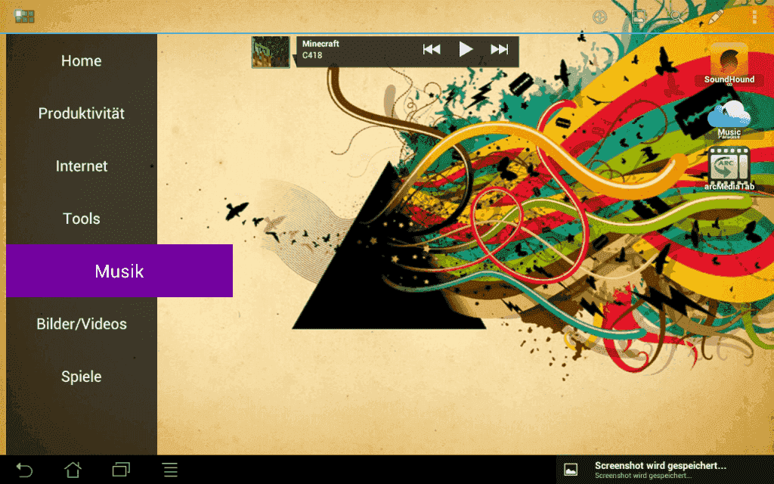The width and height of the screenshot is (774, 484).
Task: Skip to previous track in music widget
Action: 432,49
